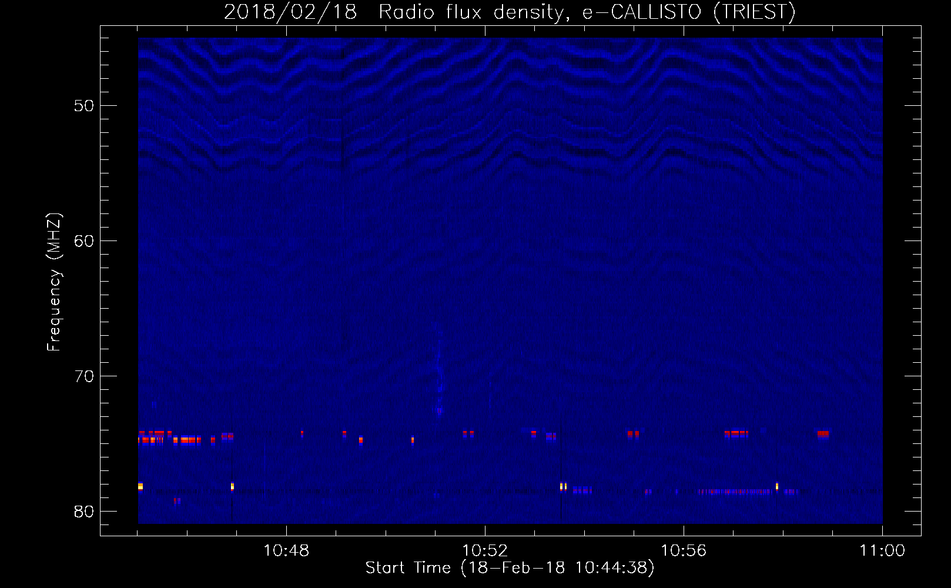The image size is (951, 588).
Task: Click the Start Time axis label
Action: pyautogui.click(x=510, y=568)
